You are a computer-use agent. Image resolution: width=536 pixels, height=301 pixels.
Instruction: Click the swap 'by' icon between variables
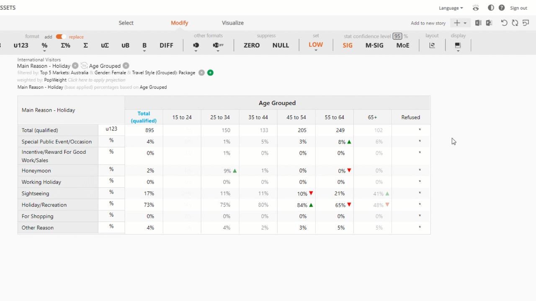tap(84, 66)
